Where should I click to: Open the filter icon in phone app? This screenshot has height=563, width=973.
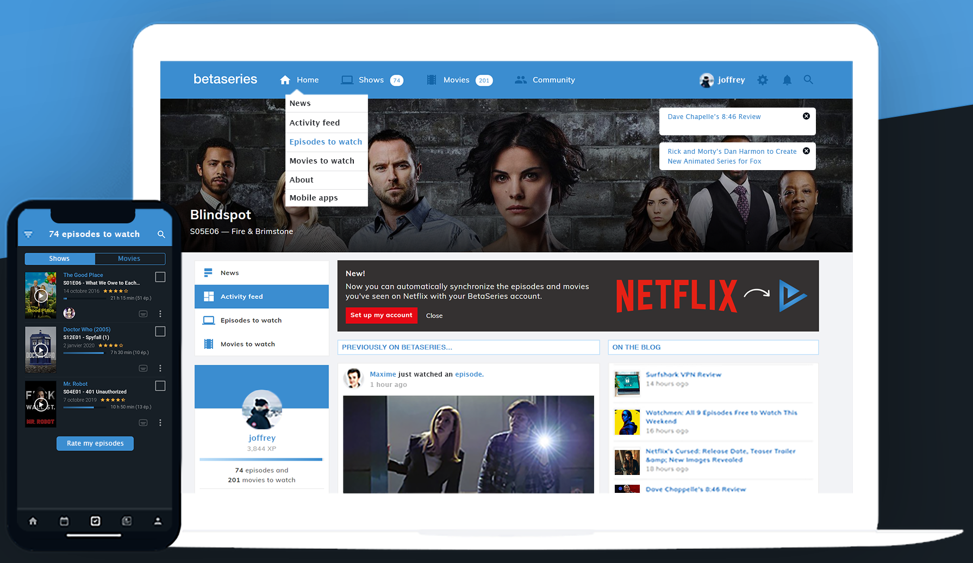click(28, 234)
